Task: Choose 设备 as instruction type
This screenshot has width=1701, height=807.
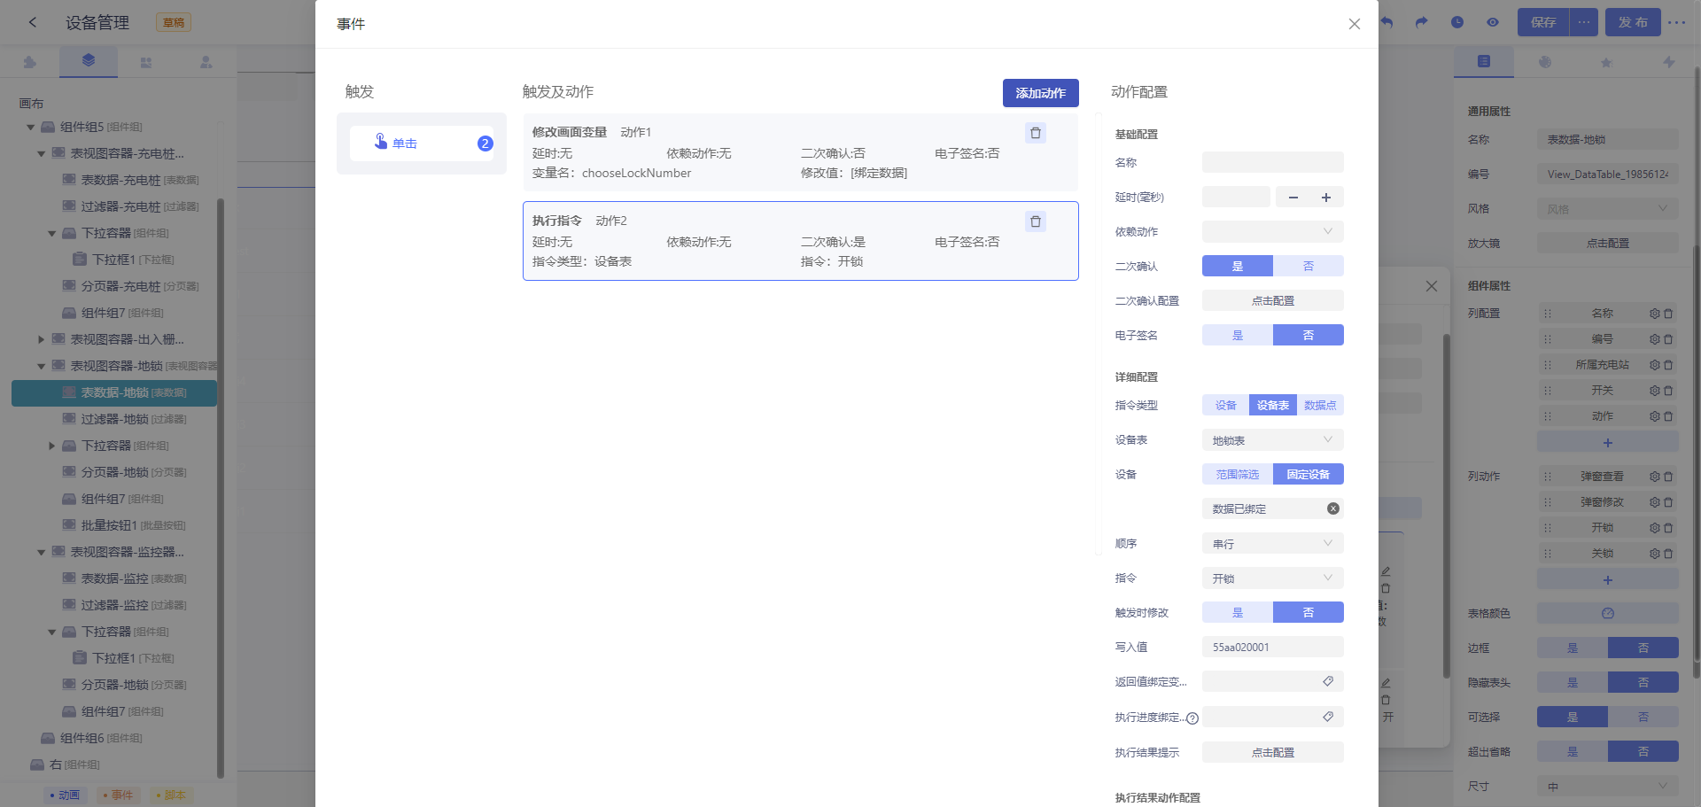Action: tap(1226, 405)
